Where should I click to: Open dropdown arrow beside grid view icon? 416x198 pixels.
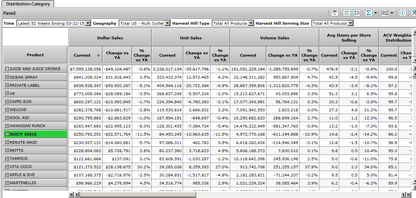[392, 13]
